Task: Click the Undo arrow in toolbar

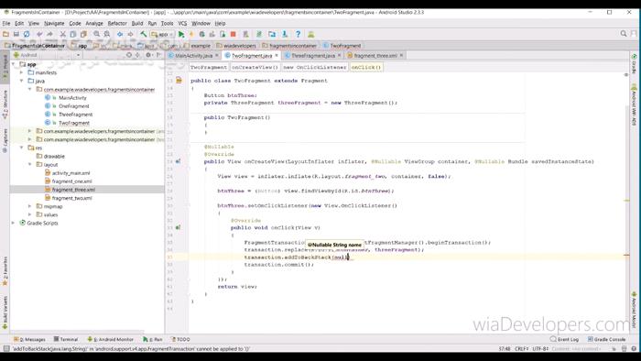Action: pos(39,34)
